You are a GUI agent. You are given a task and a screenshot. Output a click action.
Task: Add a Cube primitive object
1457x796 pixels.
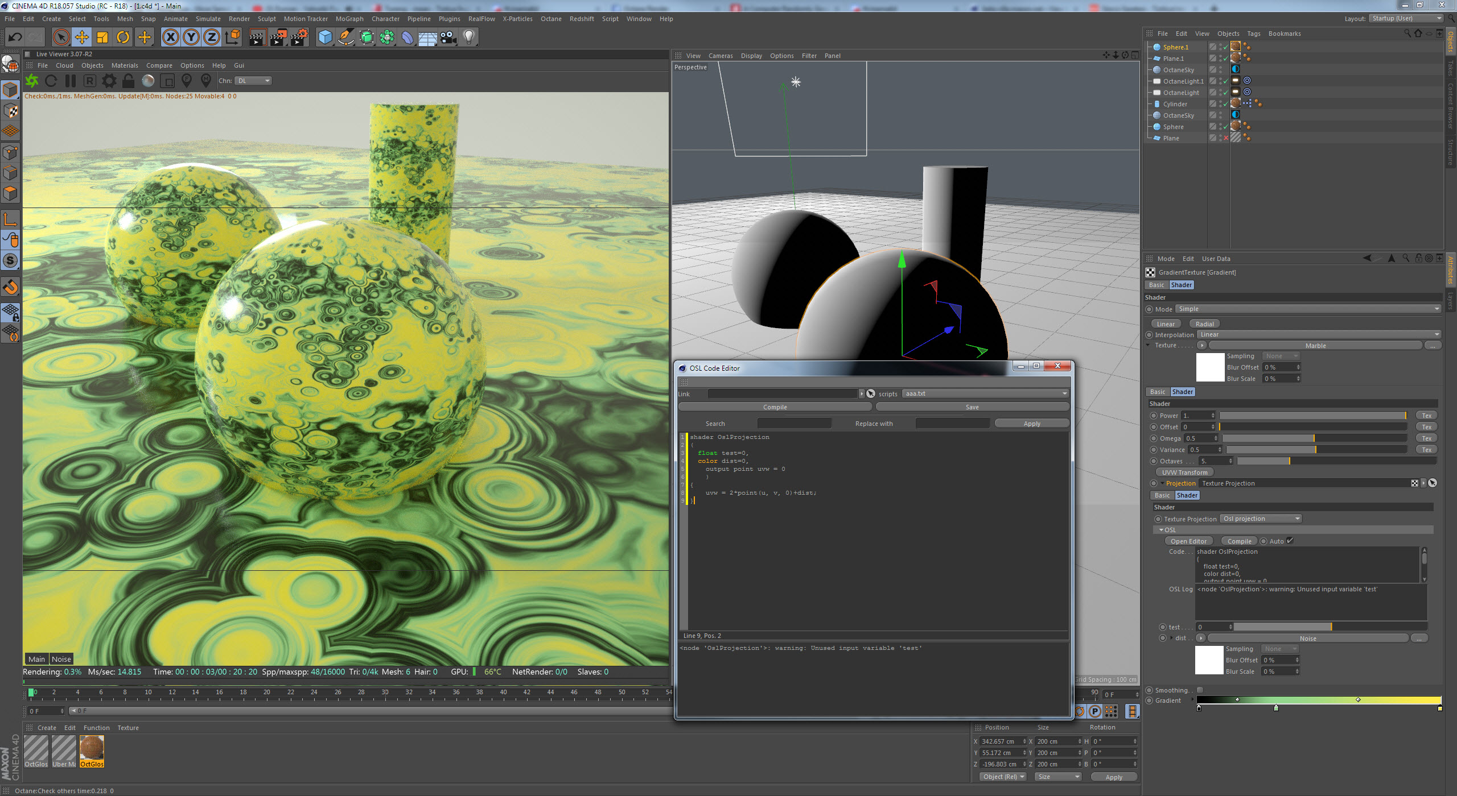pos(325,38)
